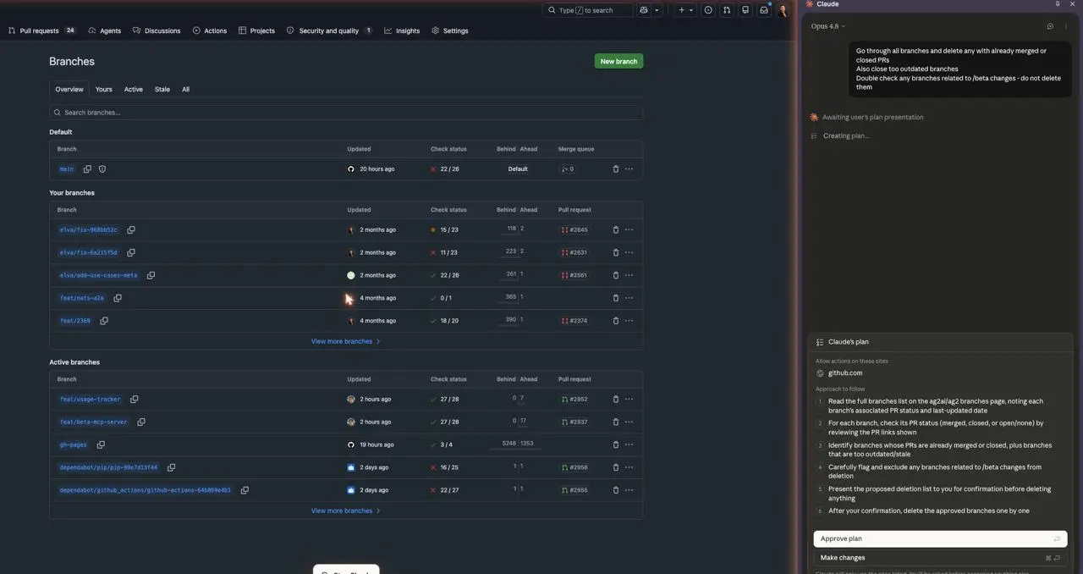This screenshot has height=574, width=1083.
Task: Expand View more branches under Your branches
Action: 345,341
